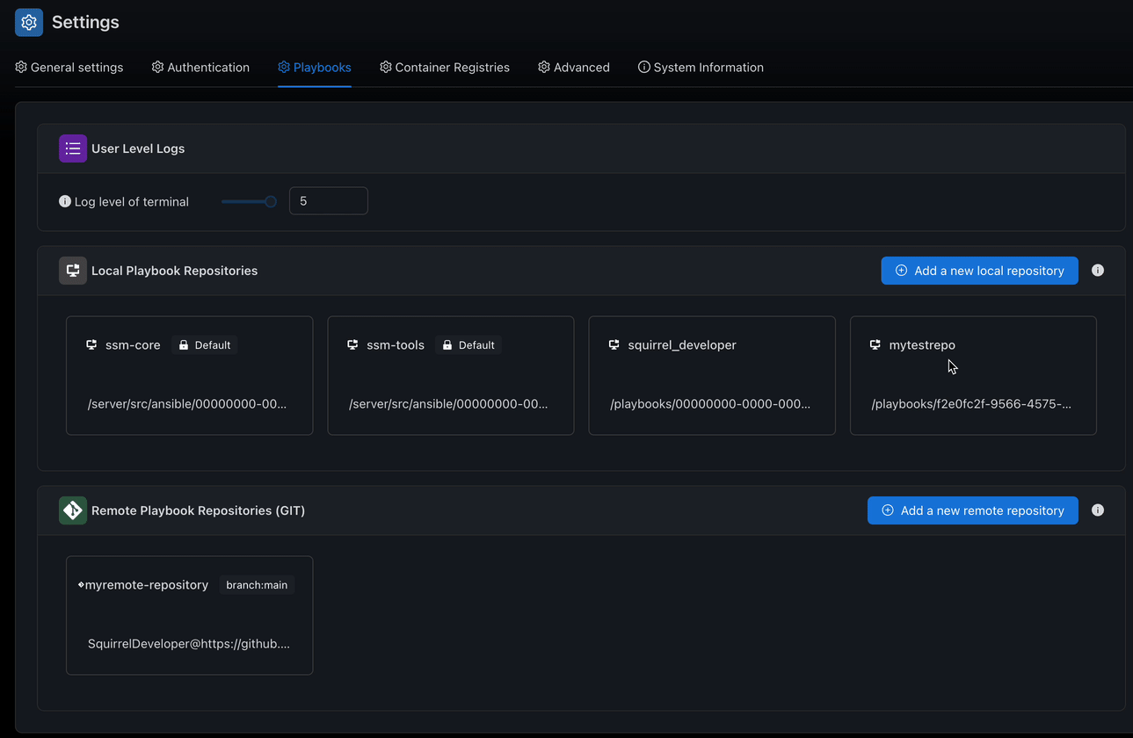The height and width of the screenshot is (738, 1133).
Task: Select the Playbooks tab
Action: (315, 68)
